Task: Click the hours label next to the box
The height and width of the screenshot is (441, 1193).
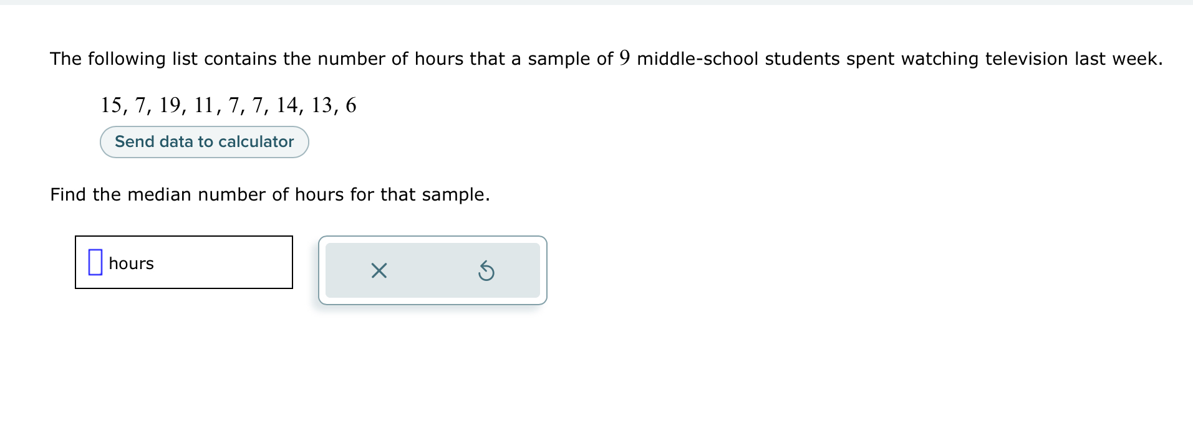Action: [130, 263]
